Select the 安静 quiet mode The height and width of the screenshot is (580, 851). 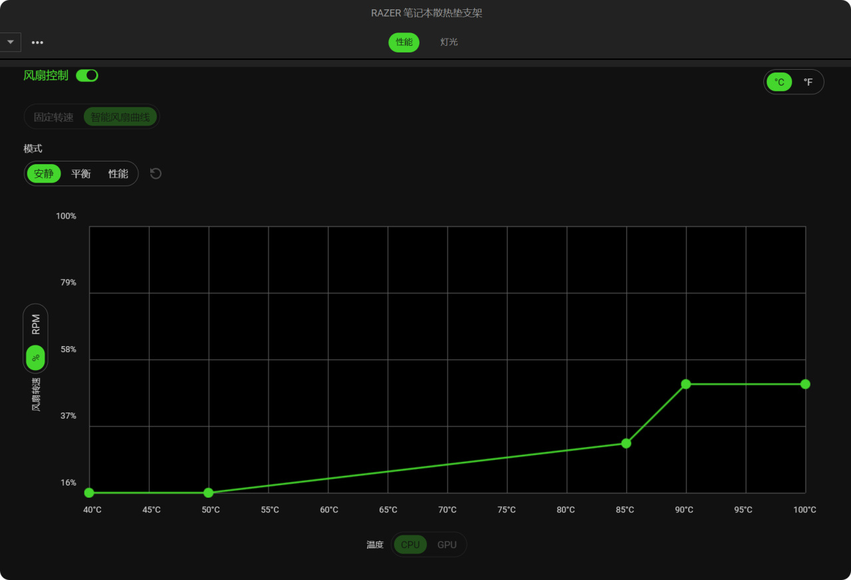click(x=44, y=173)
